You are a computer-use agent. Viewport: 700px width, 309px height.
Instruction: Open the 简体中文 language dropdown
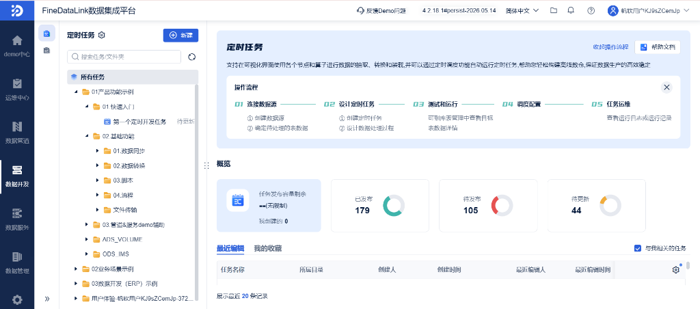coord(522,11)
